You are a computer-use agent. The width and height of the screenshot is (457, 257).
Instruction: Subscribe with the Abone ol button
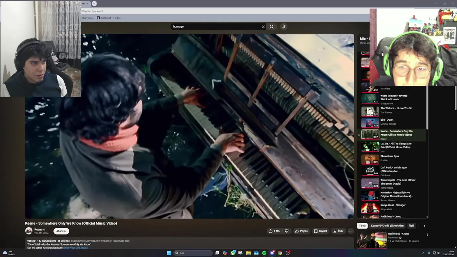(x=61, y=231)
